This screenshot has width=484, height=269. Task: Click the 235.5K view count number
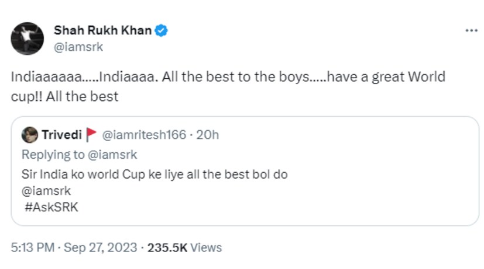(167, 247)
